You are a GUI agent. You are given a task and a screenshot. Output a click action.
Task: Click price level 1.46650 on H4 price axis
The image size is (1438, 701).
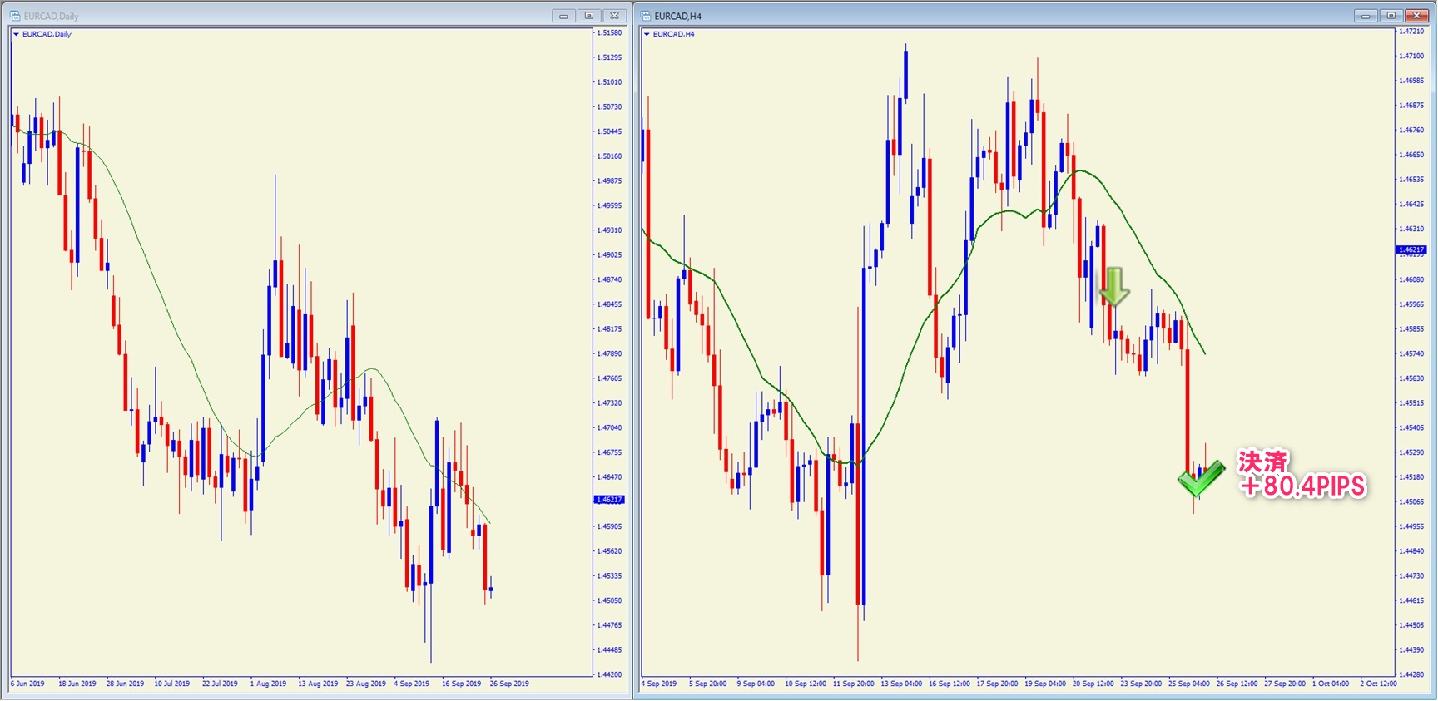click(x=1412, y=155)
